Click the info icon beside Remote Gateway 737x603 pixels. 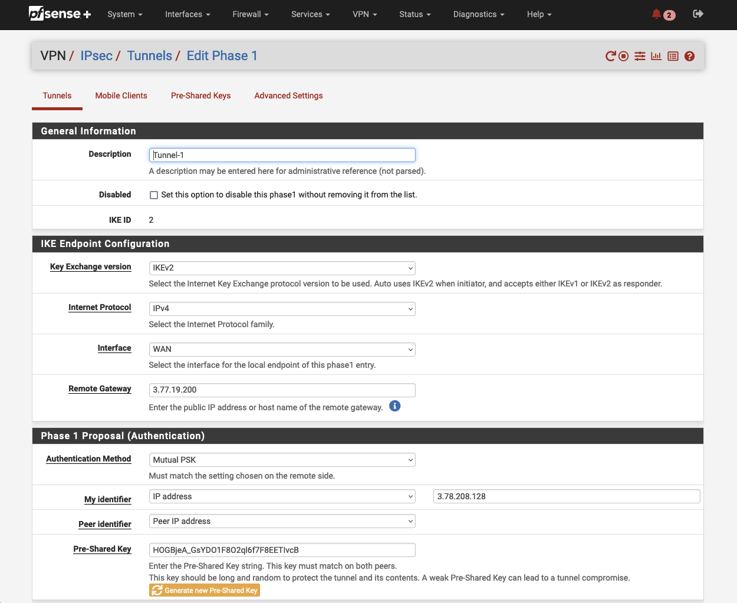(x=394, y=406)
